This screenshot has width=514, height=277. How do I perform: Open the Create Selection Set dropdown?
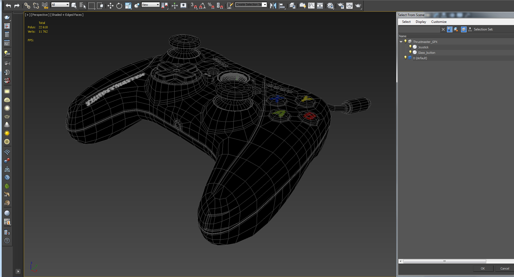[251, 5]
